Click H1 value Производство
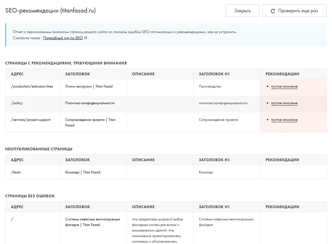 [x=210, y=86]
